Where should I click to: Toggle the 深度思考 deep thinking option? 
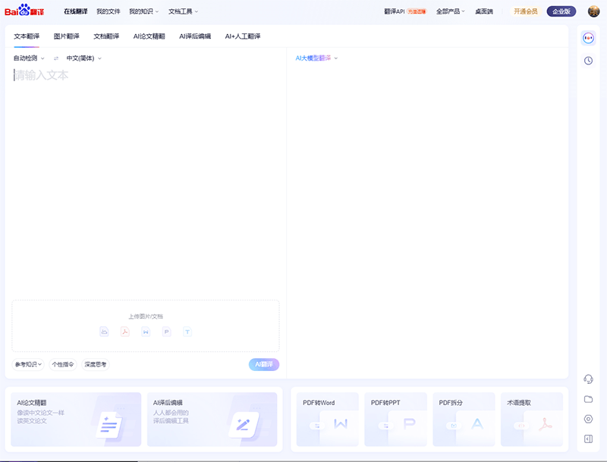pos(96,364)
